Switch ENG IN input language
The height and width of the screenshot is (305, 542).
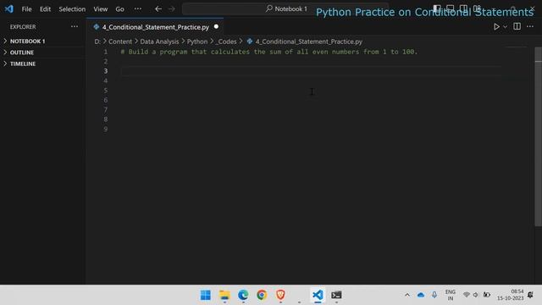point(450,295)
